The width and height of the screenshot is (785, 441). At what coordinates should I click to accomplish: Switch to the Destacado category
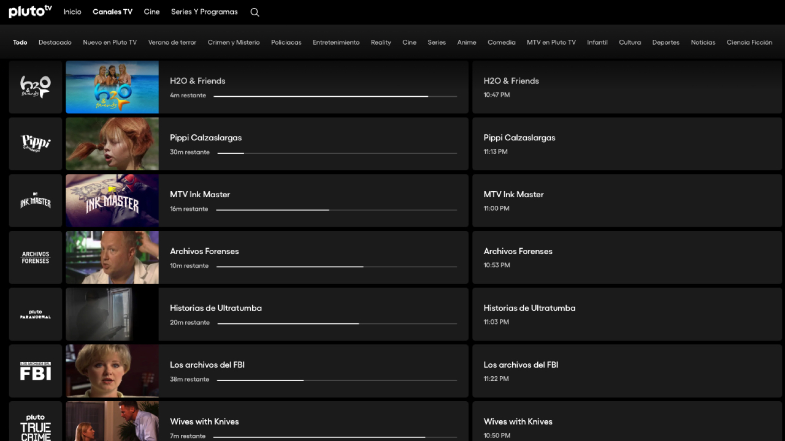pos(55,42)
